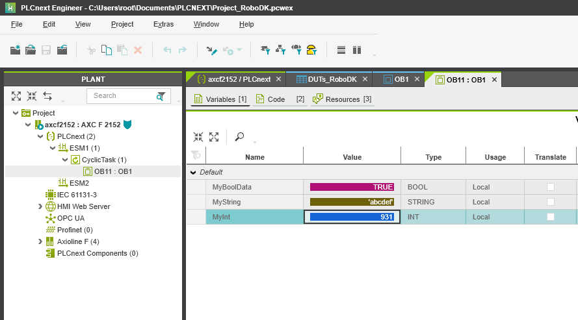
Task: Toggle Translate checkbox for MyInt
Action: tap(550, 217)
